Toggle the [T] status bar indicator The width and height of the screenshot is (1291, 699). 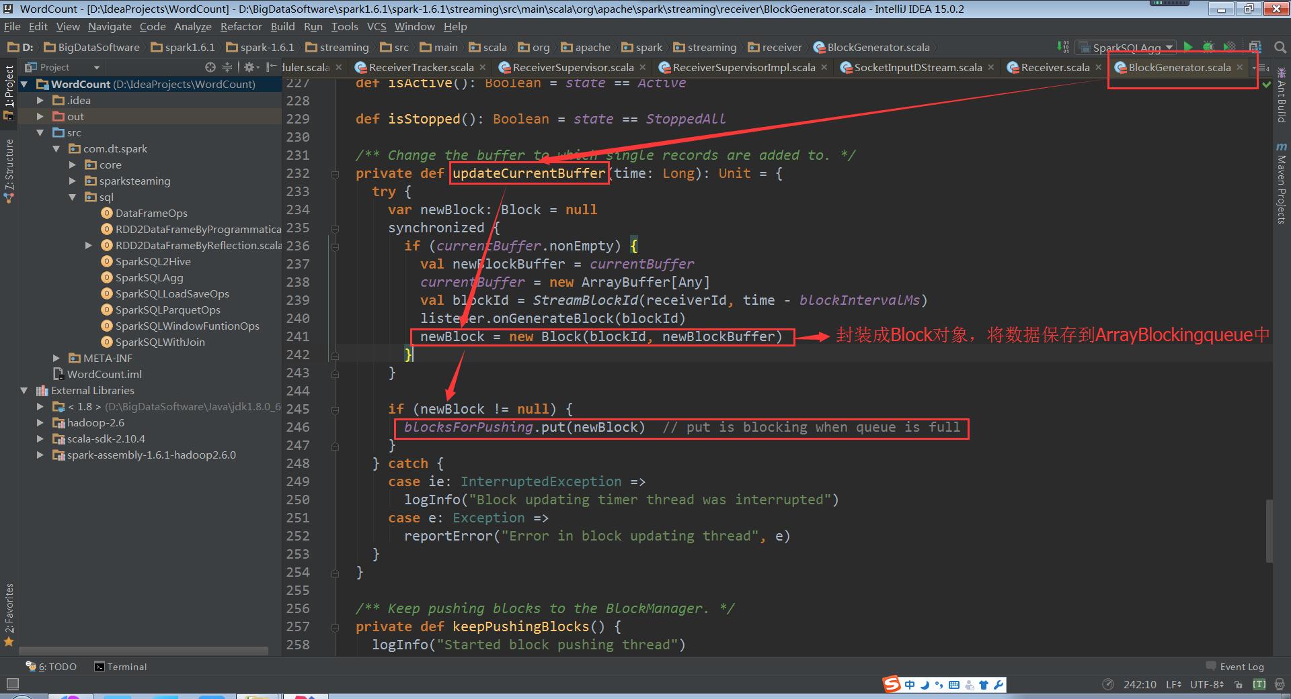pyautogui.click(x=1259, y=684)
